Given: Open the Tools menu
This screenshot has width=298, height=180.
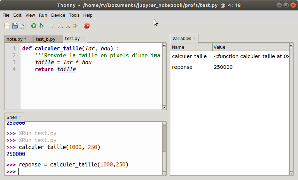Looking at the screenshot, I should coord(74,15).
